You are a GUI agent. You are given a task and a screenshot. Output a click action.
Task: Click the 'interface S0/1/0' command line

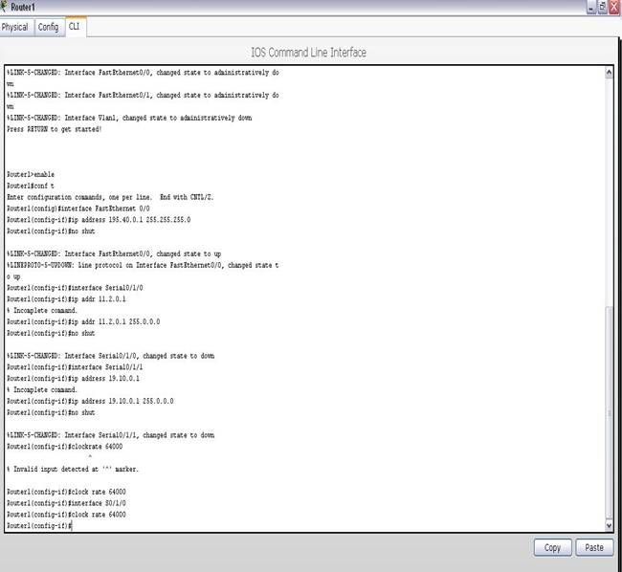[x=66, y=503]
